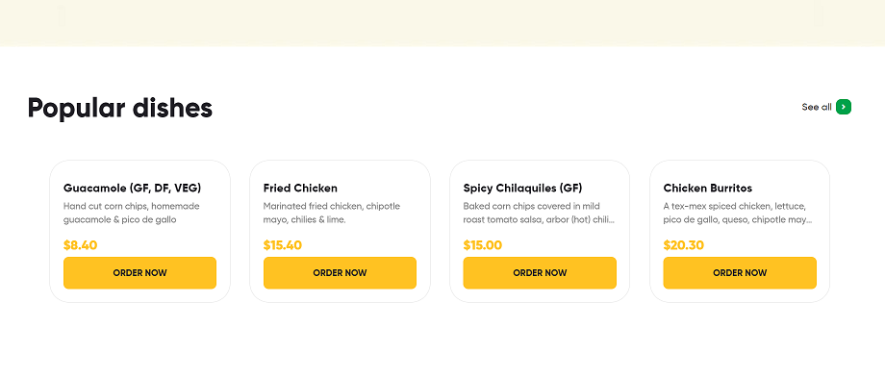Click the $20.30 Chicken Burritos price

(684, 245)
